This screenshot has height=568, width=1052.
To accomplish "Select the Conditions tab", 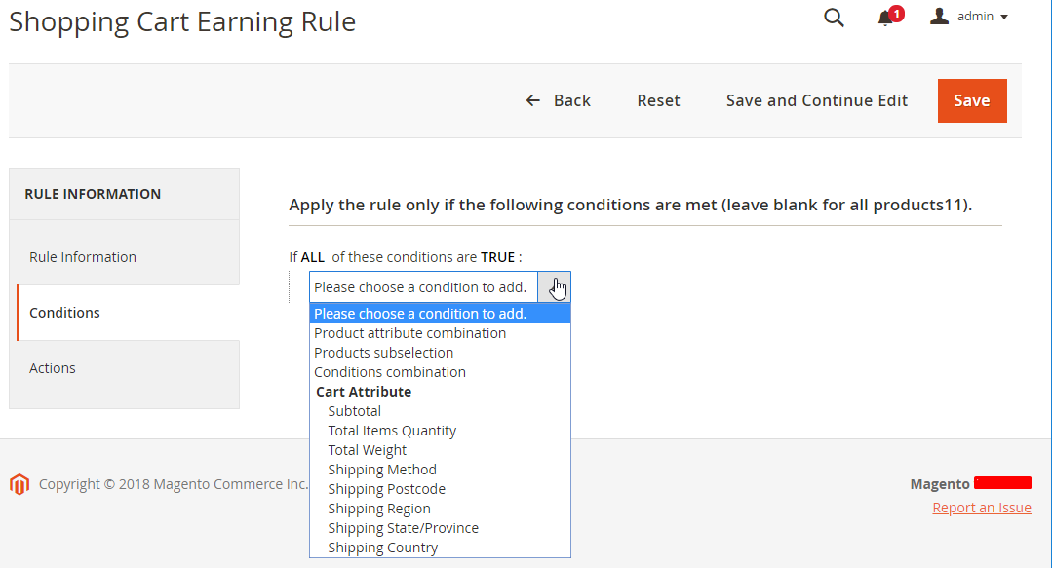I will coord(64,313).
